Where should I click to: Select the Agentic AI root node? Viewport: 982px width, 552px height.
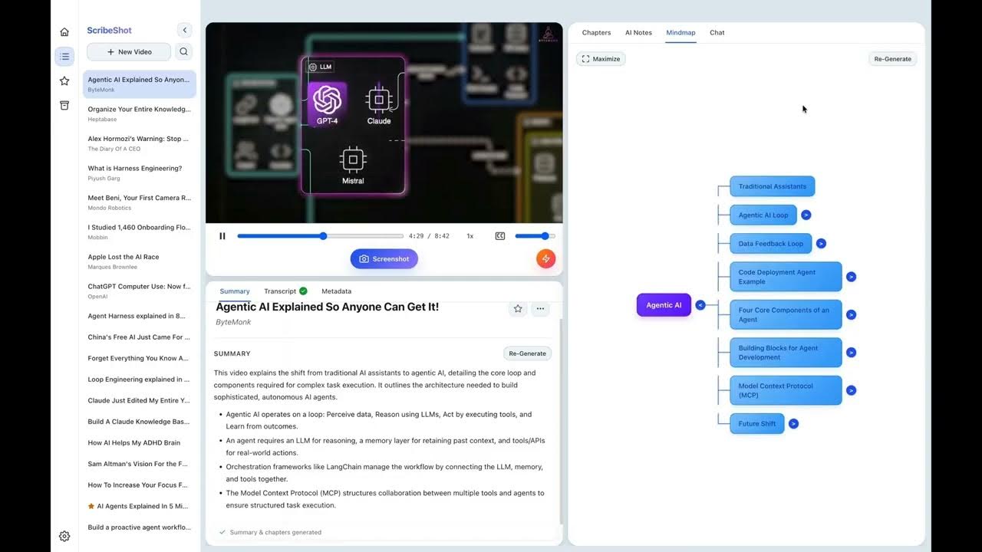(664, 305)
